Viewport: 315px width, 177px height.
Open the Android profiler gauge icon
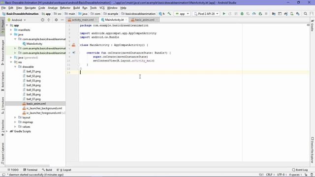point(254,14)
